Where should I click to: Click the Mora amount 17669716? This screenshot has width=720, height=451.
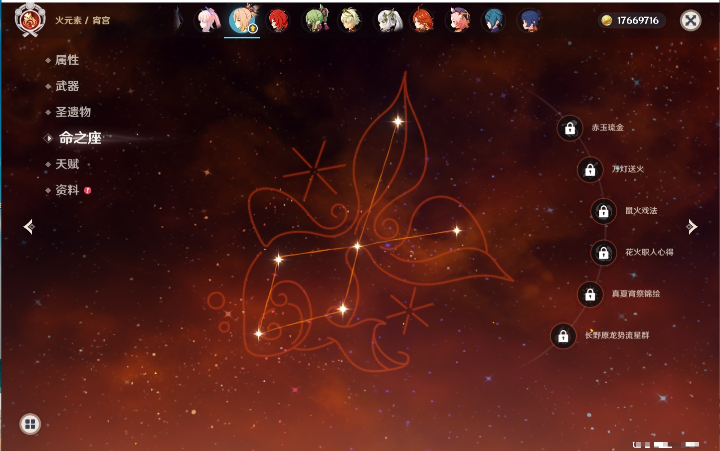coord(638,20)
